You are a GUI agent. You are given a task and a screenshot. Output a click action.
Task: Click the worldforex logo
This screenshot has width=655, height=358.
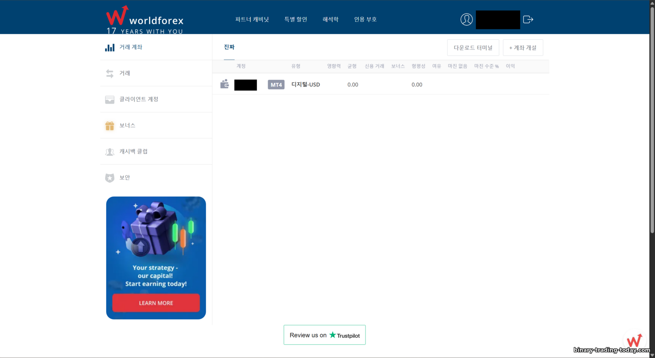tap(145, 20)
